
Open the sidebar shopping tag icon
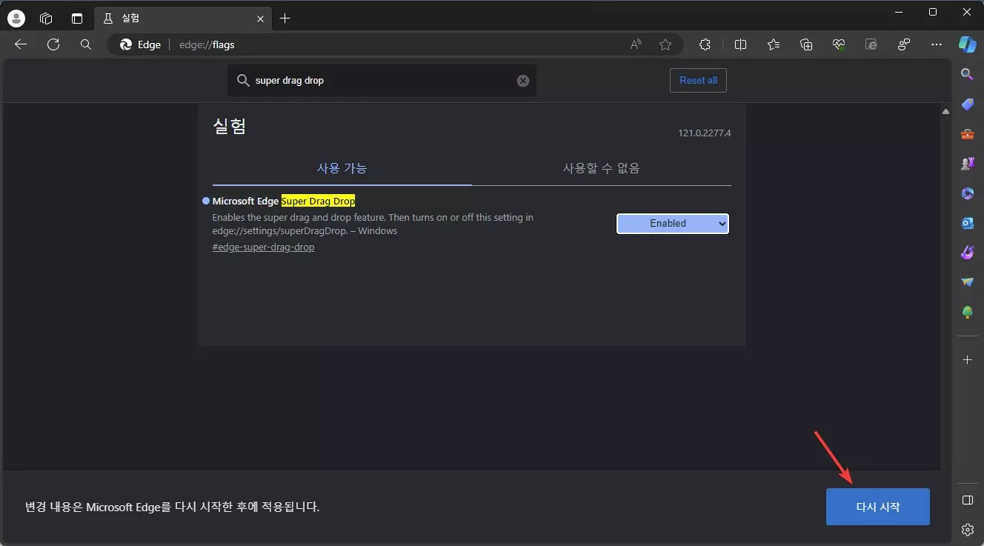967,104
